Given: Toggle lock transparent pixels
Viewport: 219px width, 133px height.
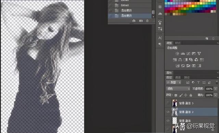Looking at the screenshot, I should coord(176,95).
